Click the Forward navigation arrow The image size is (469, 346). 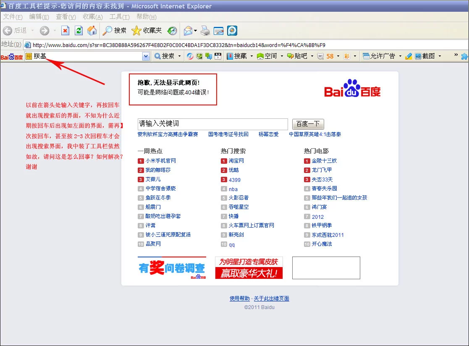coord(45,31)
